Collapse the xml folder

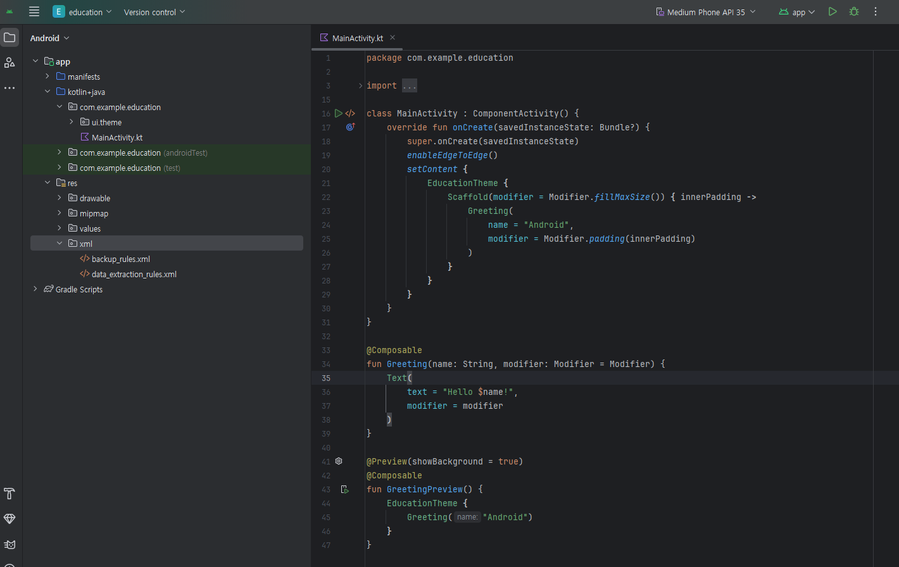point(60,244)
